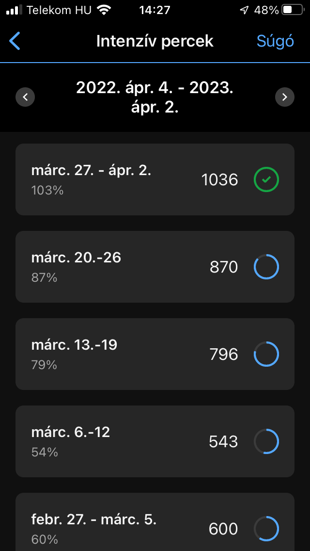
Task: Open the Súgó help link
Action: pyautogui.click(x=275, y=41)
